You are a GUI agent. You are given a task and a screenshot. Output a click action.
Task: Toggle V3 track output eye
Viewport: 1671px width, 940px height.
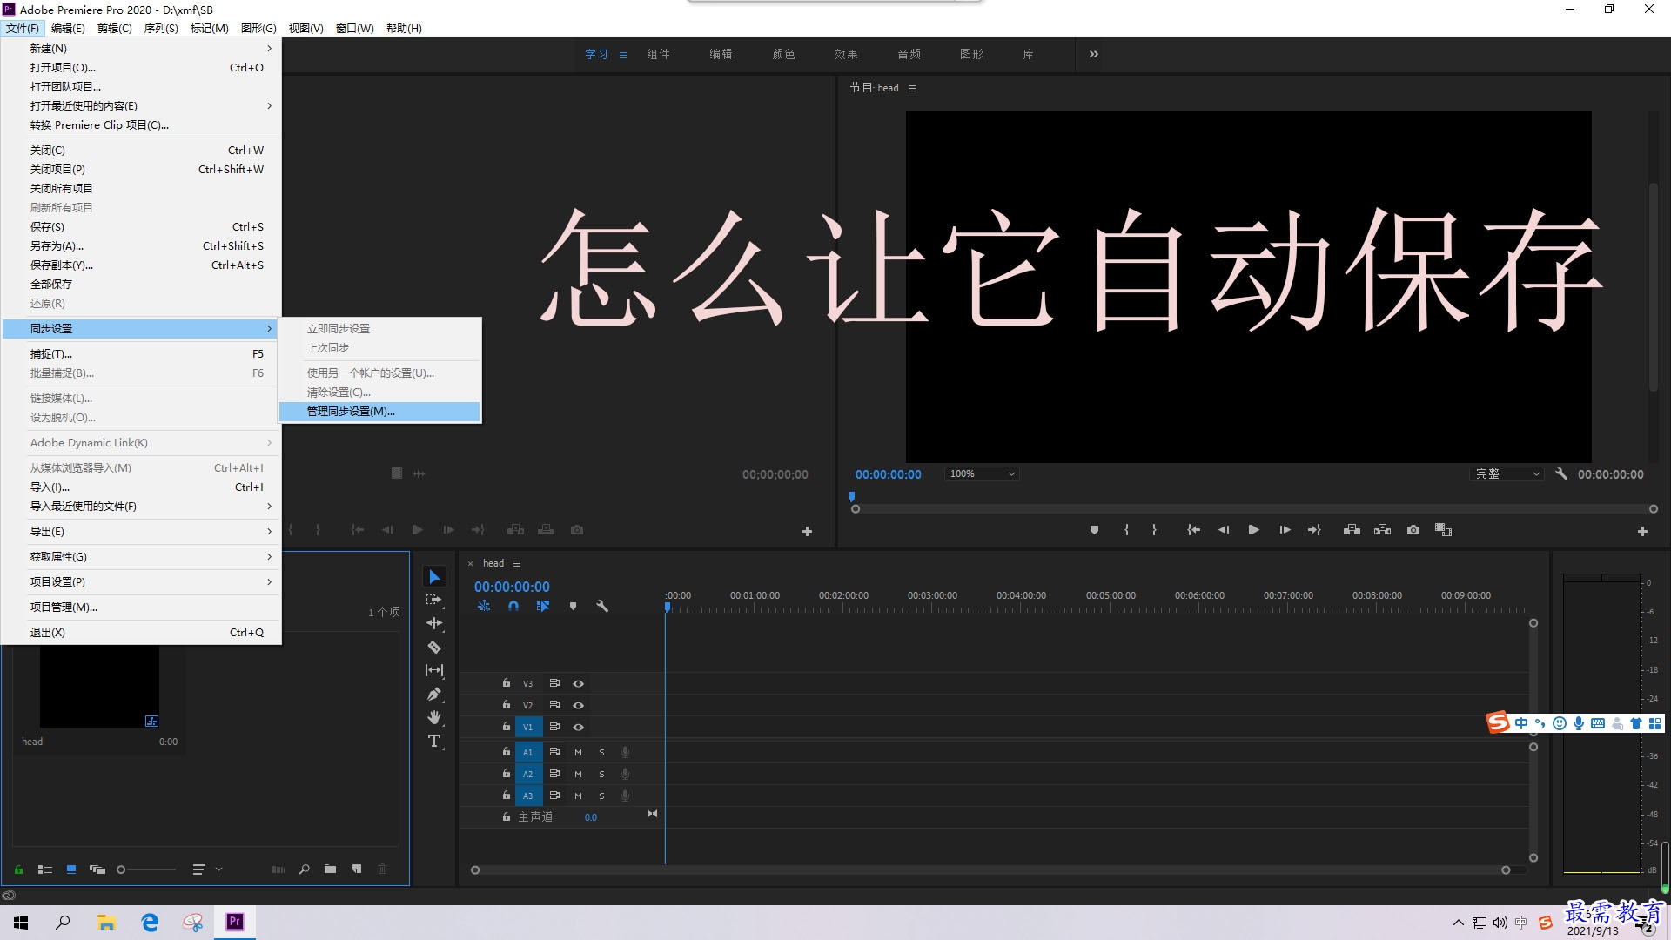click(578, 684)
